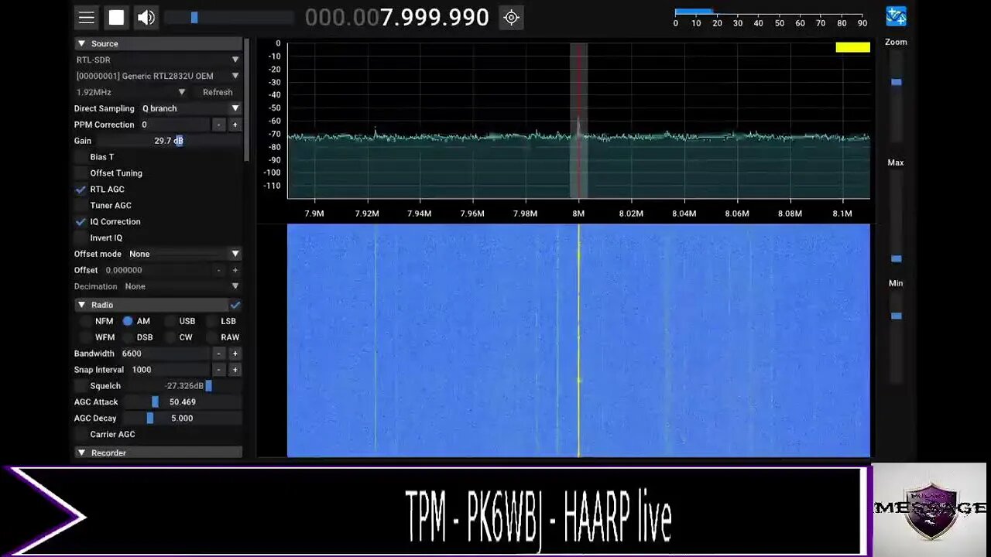This screenshot has height=557, width=991.
Task: Adjust the AGC Decay slider
Action: [x=183, y=419]
